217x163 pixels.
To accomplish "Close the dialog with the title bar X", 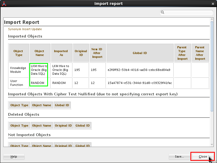I will (x=213, y=4).
